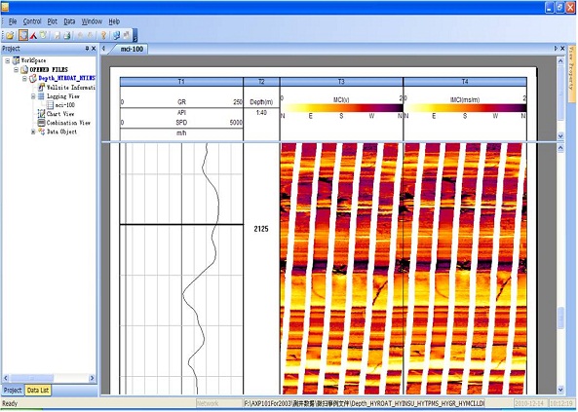Screen dimensions: 578x412
Task: Open Chart View in project tree
Action: click(x=60, y=114)
